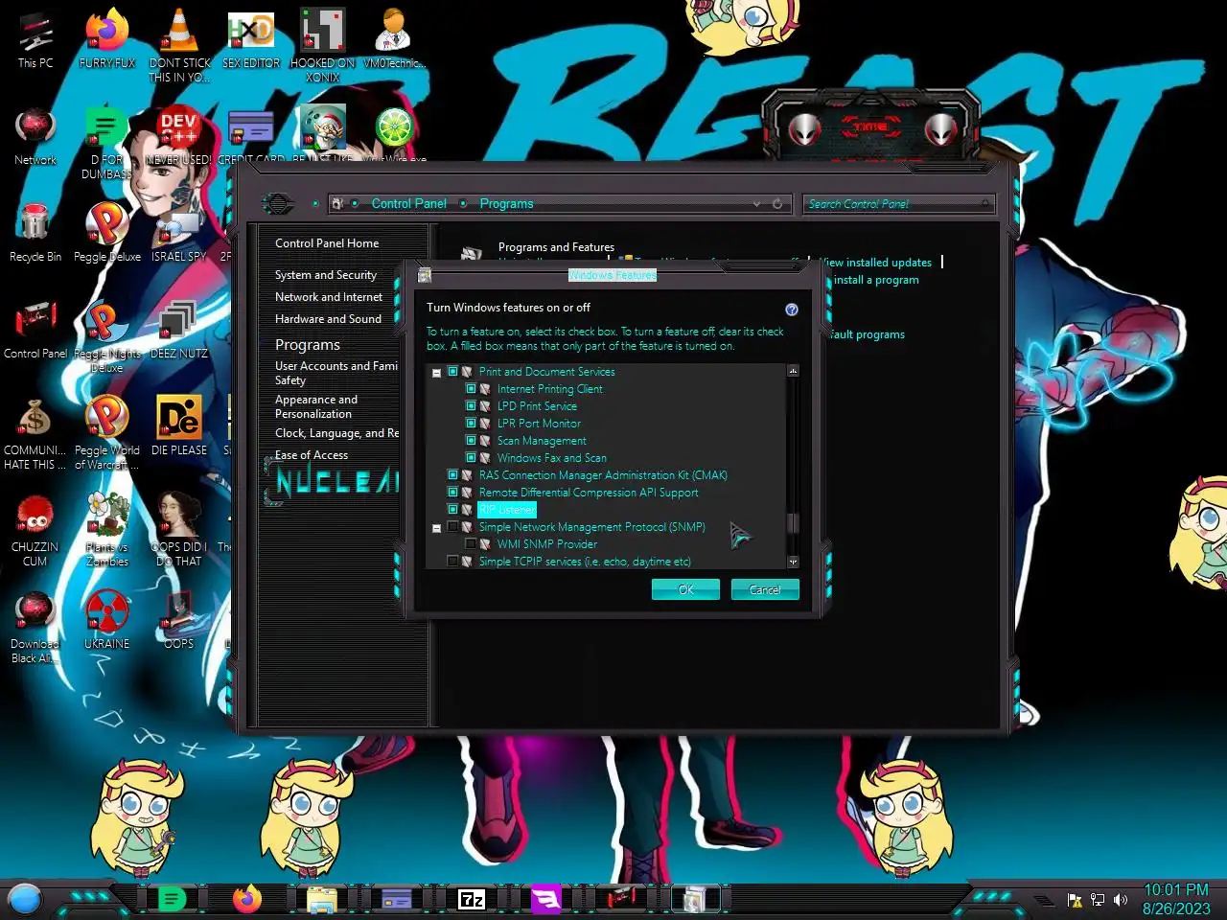The image size is (1227, 920).
Task: Toggle the Windows Fax and Scan checkbox
Action: (x=471, y=457)
